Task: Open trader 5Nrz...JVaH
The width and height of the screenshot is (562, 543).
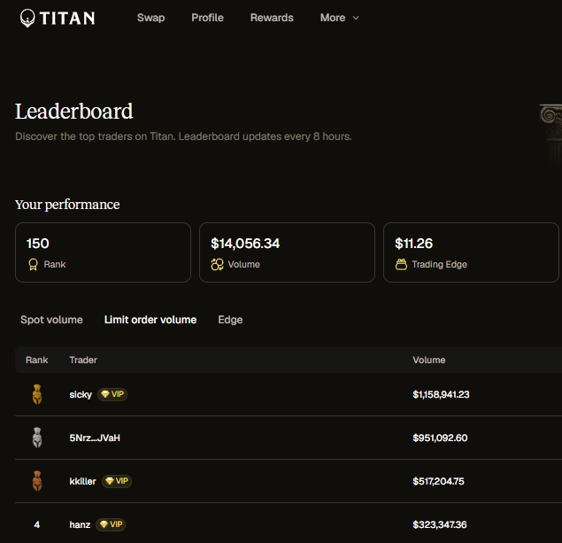Action: tap(95, 438)
